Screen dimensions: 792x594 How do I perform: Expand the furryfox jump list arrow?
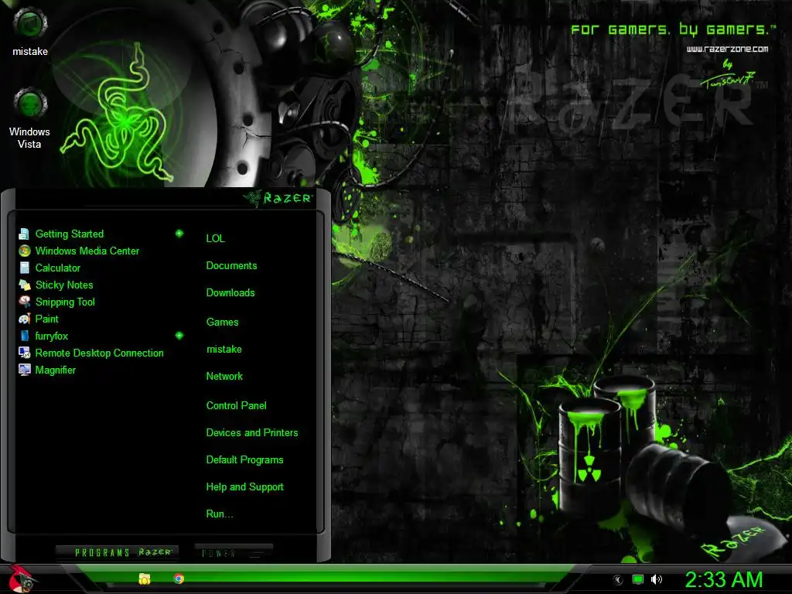(179, 336)
